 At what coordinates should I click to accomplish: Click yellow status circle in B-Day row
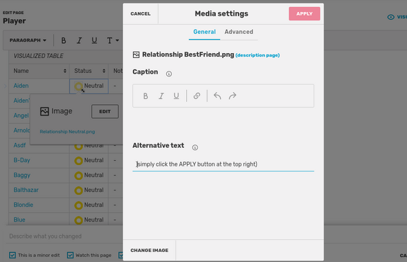pyautogui.click(x=79, y=161)
